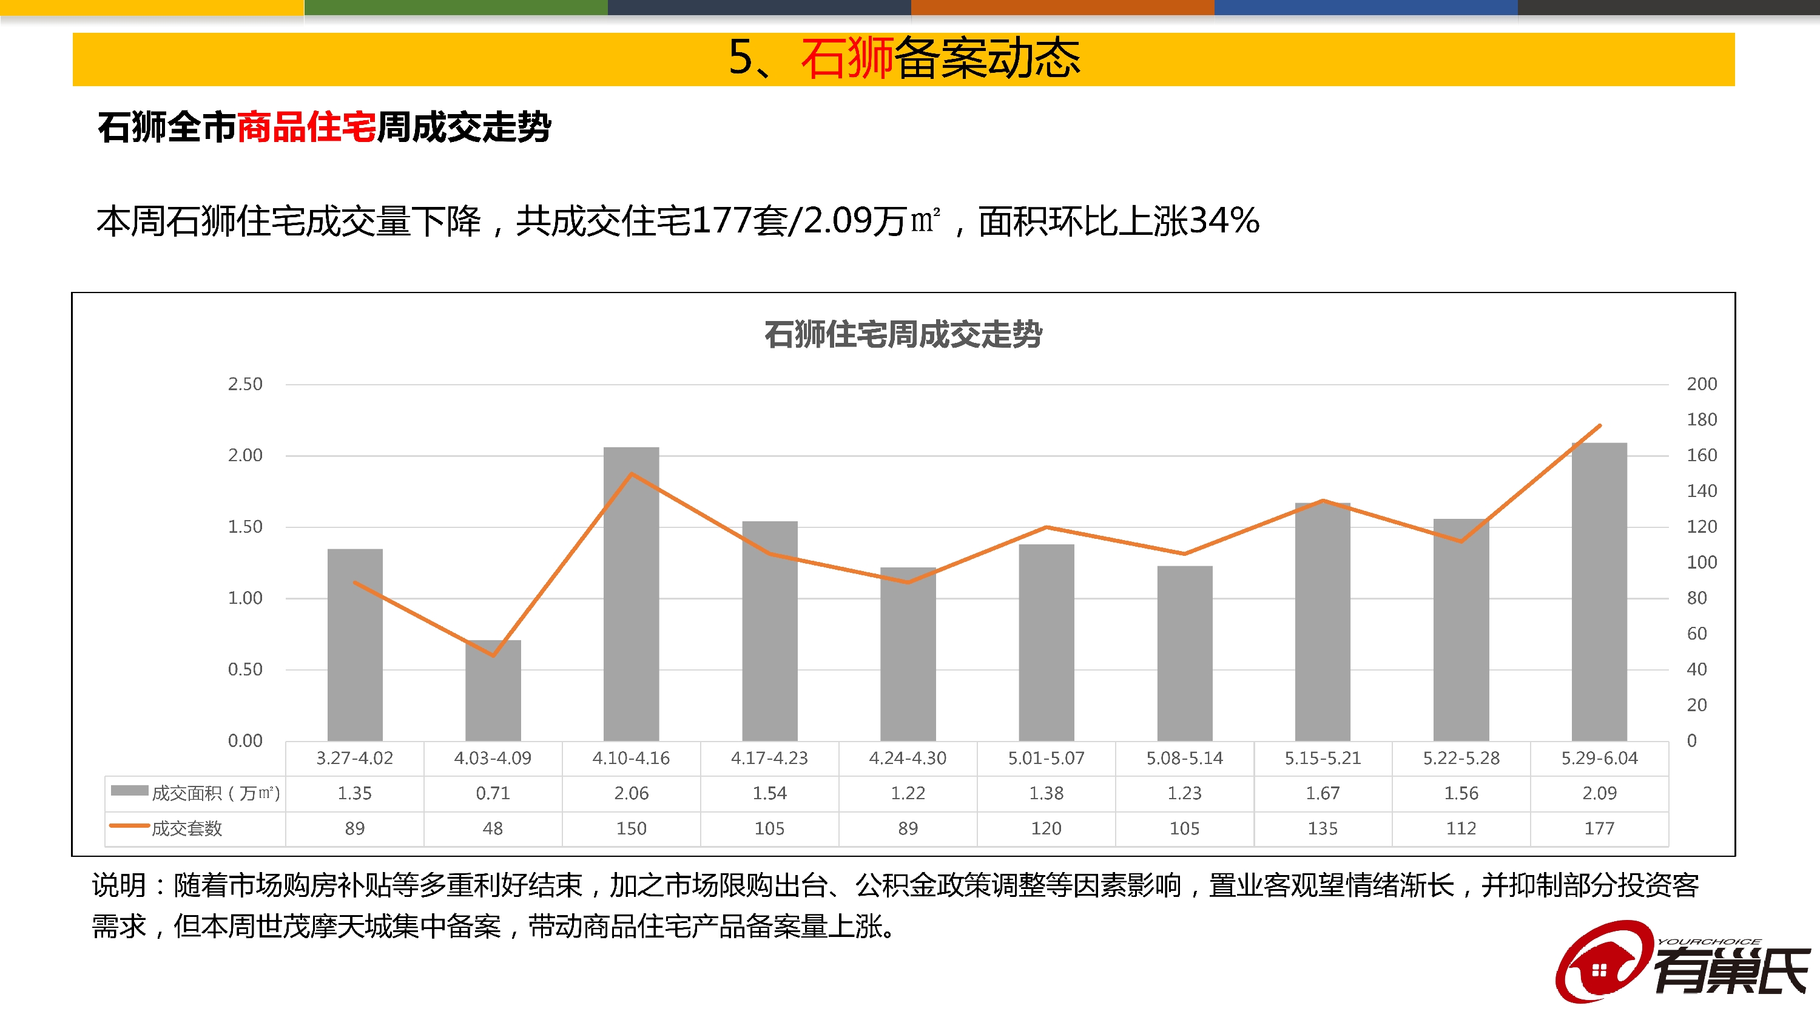
Task: Click the gray bar for 4.10-4.16
Action: pos(631,593)
